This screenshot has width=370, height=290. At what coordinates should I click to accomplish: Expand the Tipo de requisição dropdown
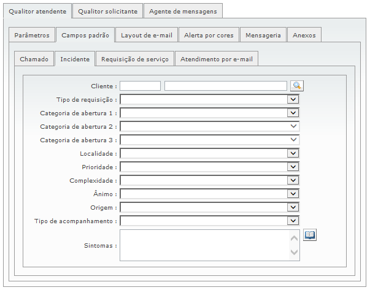[x=209, y=99]
